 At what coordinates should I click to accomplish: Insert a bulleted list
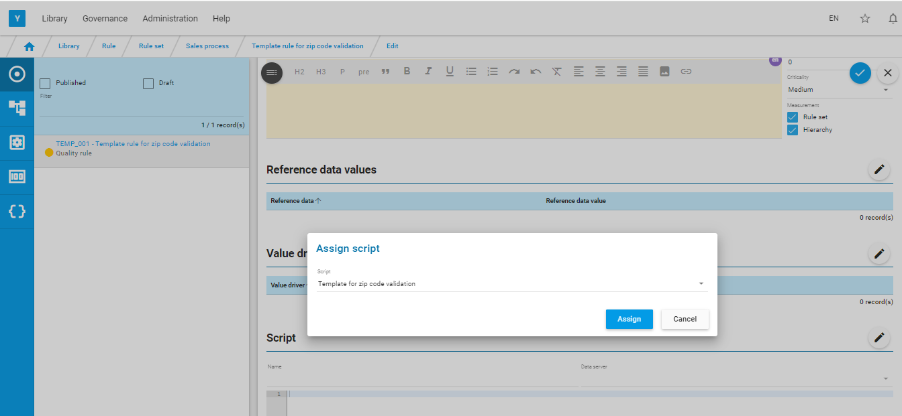(471, 71)
